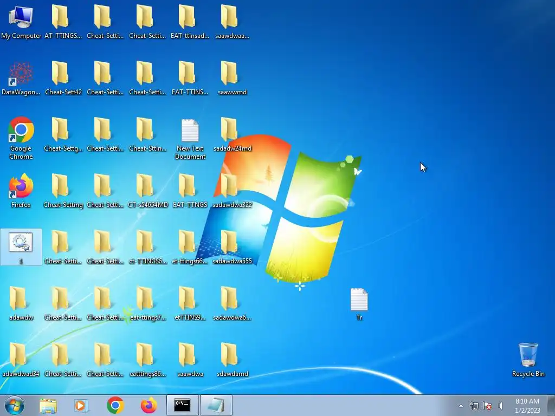Select the eat-ttings7... folder
555x416 pixels.
(147, 303)
